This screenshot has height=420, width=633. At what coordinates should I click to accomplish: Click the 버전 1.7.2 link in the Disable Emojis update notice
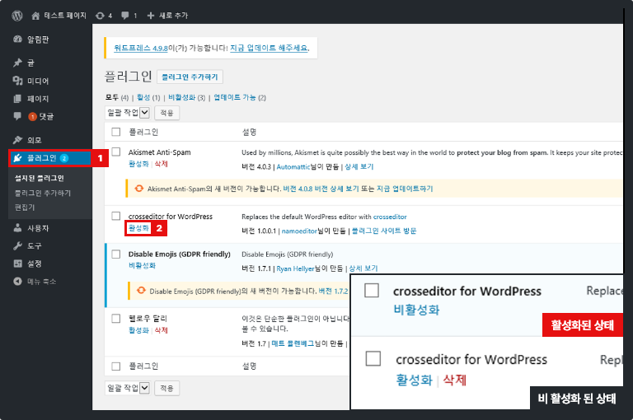pyautogui.click(x=334, y=291)
